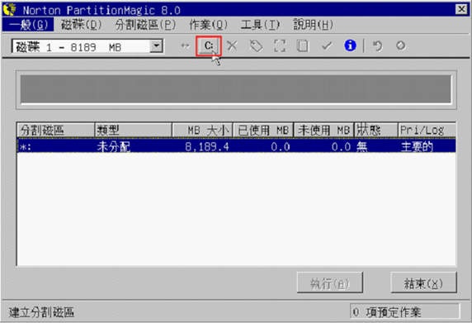Viewport: 472px width, 323px height.
Task: Click the 0 項預定作業 status panel
Action: pyautogui.click(x=405, y=311)
